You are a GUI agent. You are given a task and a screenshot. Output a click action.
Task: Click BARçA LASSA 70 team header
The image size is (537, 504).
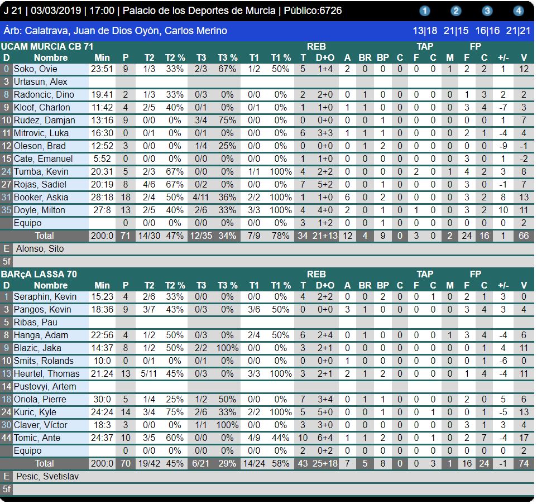pyautogui.click(x=39, y=274)
